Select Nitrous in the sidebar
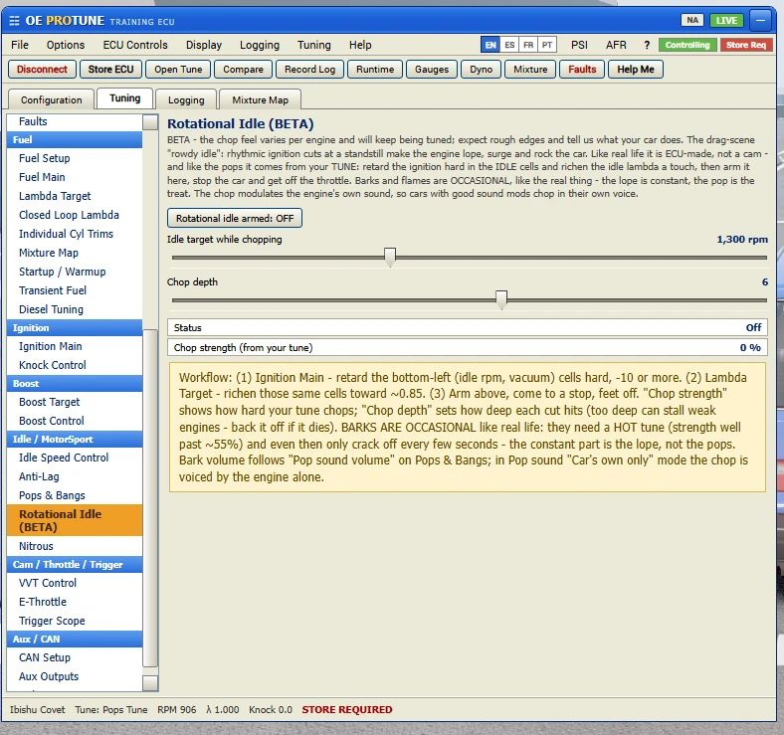 75,546
